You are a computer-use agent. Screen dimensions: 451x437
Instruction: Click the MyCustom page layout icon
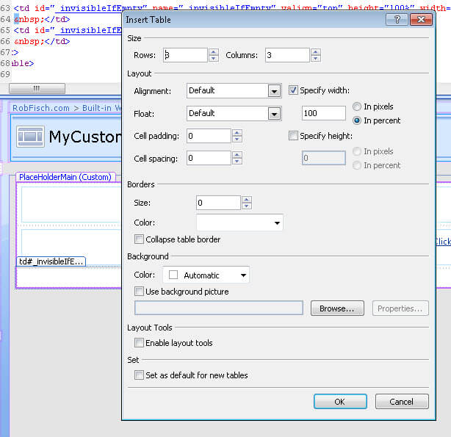pos(30,137)
